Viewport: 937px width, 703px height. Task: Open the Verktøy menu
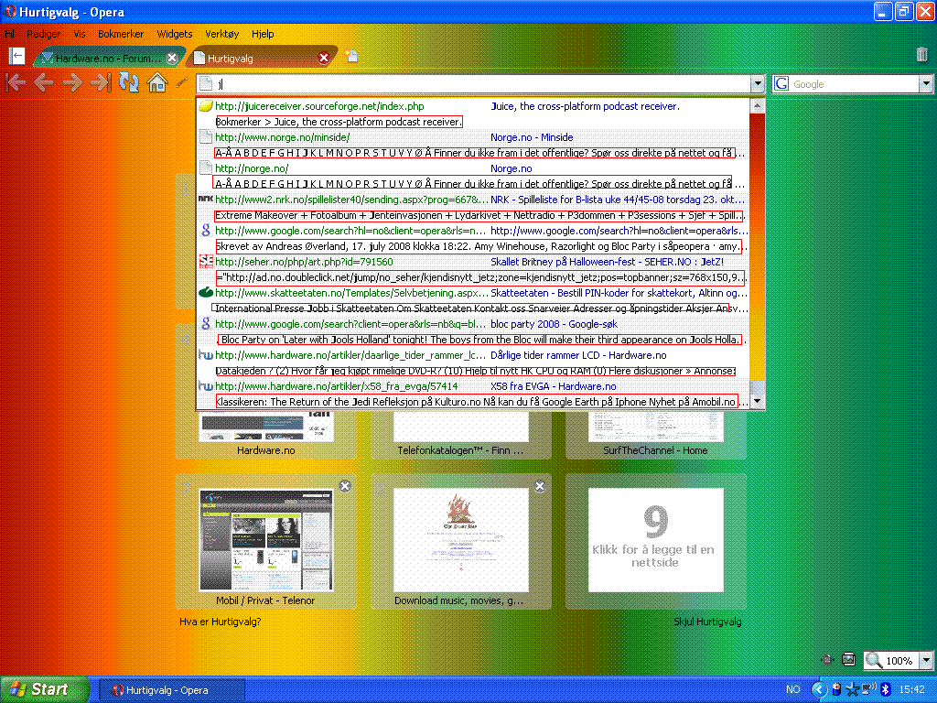pyautogui.click(x=221, y=34)
